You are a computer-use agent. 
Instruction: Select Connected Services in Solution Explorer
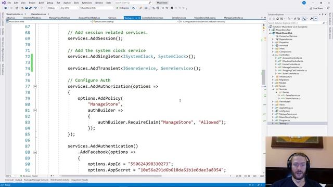(288, 36)
